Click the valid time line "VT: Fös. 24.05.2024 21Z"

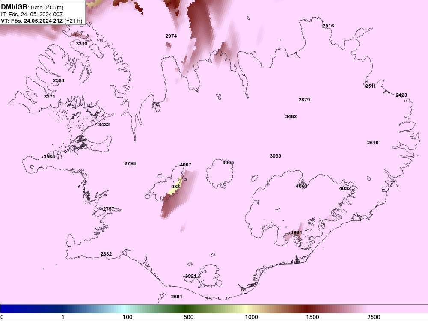point(32,21)
